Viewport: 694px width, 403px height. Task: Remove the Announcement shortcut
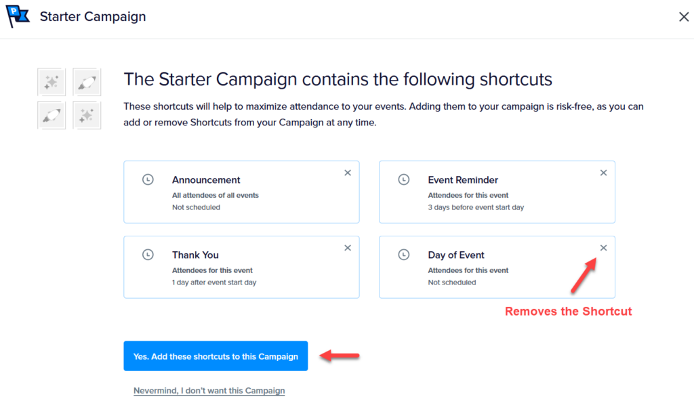[x=348, y=173]
